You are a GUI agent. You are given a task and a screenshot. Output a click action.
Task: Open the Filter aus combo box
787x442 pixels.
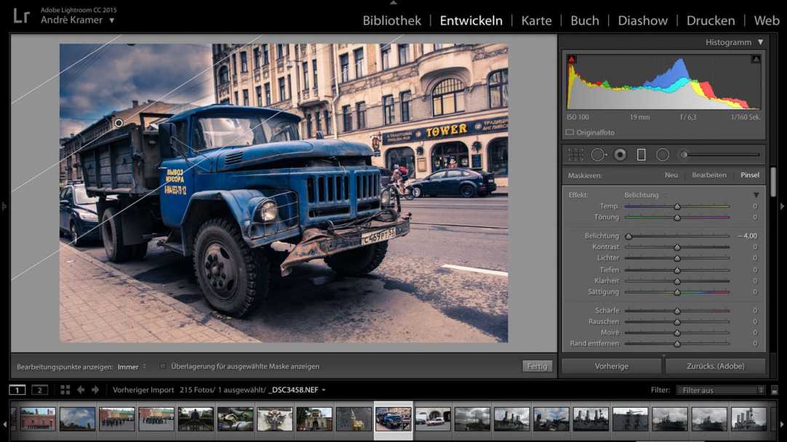pyautogui.click(x=721, y=390)
